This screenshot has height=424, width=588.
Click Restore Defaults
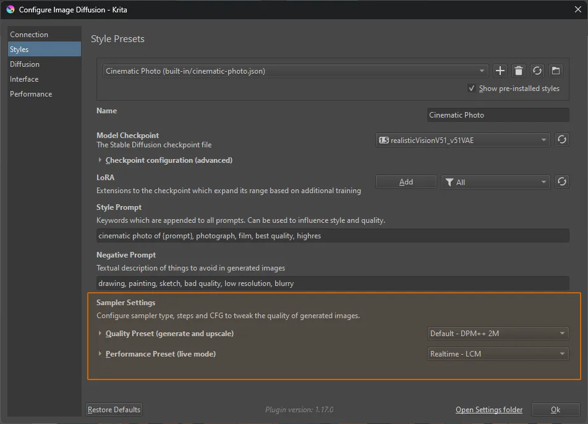tap(113, 409)
